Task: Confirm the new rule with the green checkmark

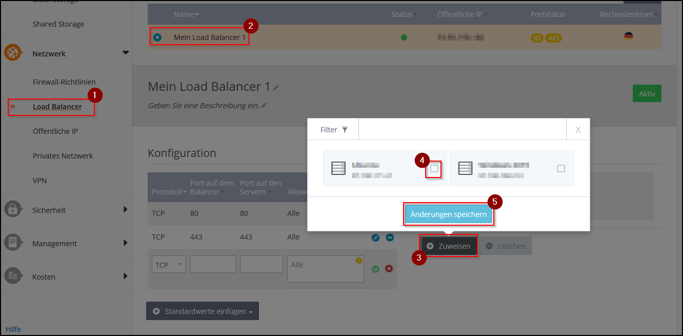Action: tap(375, 269)
